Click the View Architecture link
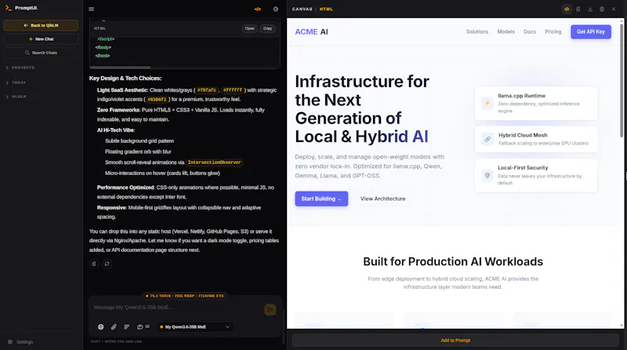Viewport: 627px width, 350px height. pos(382,199)
